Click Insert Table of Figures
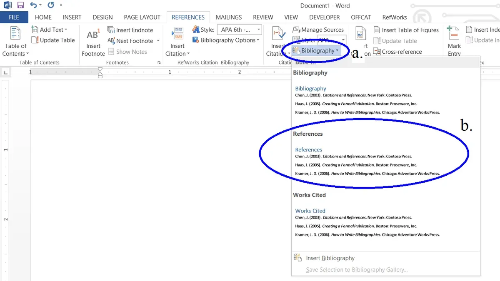Image resolution: width=500 pixels, height=281 pixels. (x=406, y=30)
